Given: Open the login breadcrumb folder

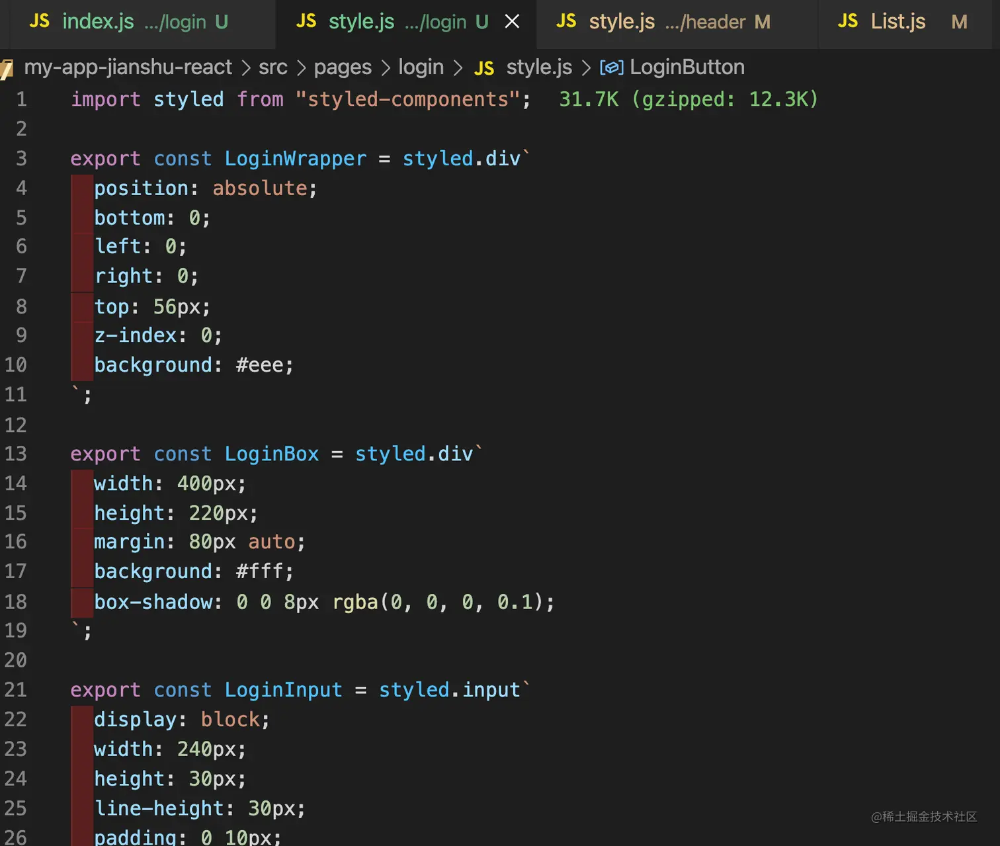Looking at the screenshot, I should pos(421,67).
